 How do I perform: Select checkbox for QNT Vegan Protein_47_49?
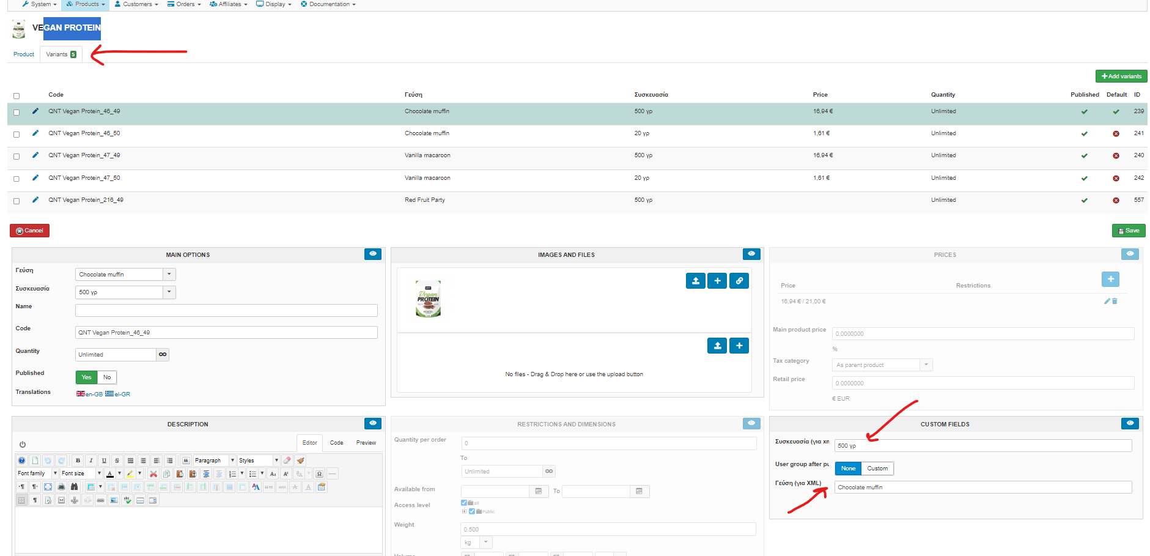(17, 156)
